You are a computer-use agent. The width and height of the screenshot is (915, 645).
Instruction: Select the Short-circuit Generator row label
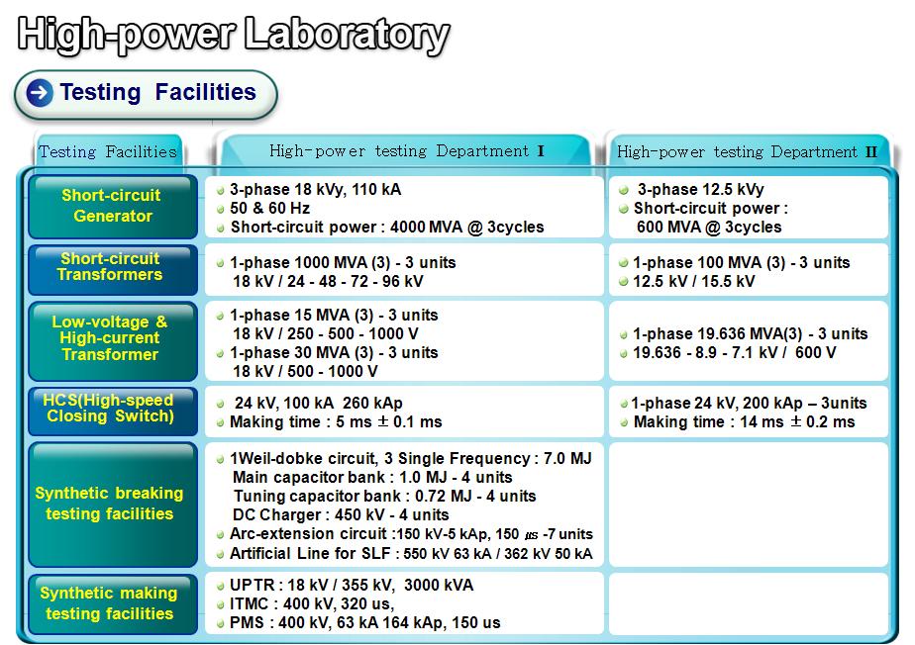(113, 206)
